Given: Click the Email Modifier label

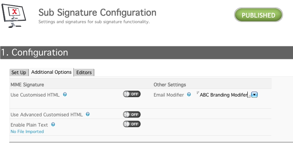Looking at the screenshot, I should [x=169, y=95].
